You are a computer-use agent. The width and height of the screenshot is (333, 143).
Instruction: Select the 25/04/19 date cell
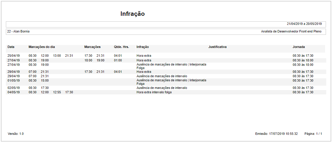(x=13, y=56)
